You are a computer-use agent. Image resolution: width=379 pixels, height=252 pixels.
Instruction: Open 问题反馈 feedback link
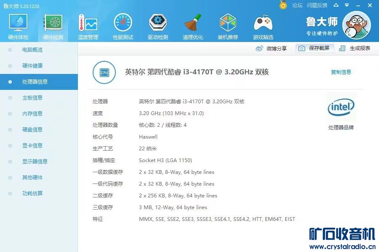(x=317, y=5)
